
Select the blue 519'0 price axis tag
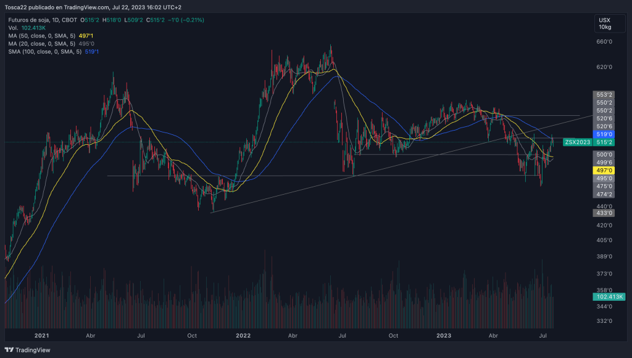coord(604,134)
